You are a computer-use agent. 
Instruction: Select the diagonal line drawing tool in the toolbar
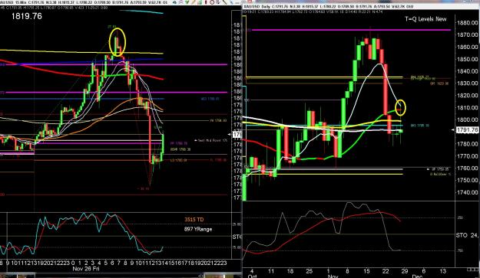[225, 2]
